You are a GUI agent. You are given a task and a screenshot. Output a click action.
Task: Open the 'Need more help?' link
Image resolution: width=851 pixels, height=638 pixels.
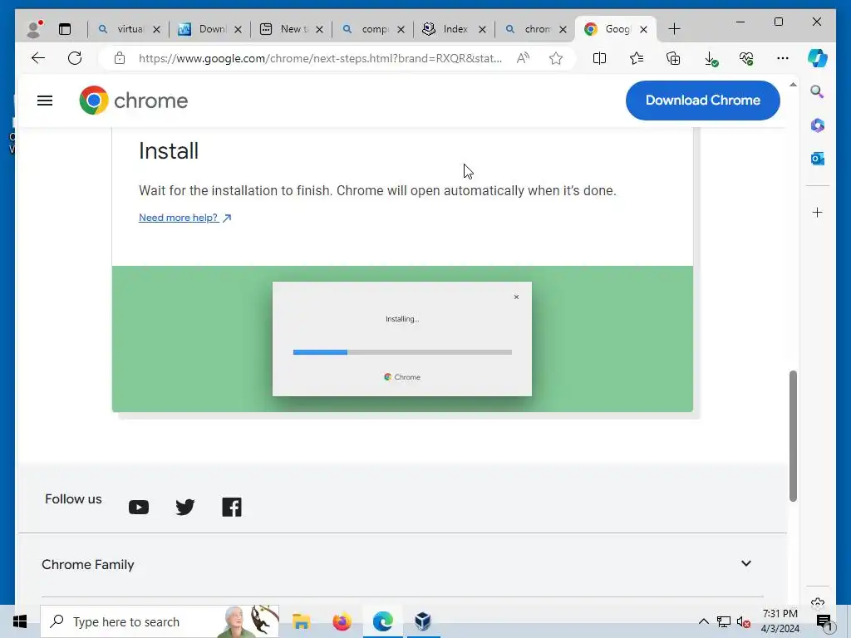click(x=185, y=218)
